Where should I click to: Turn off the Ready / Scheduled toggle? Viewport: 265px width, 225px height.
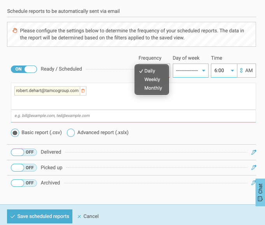tap(24, 69)
